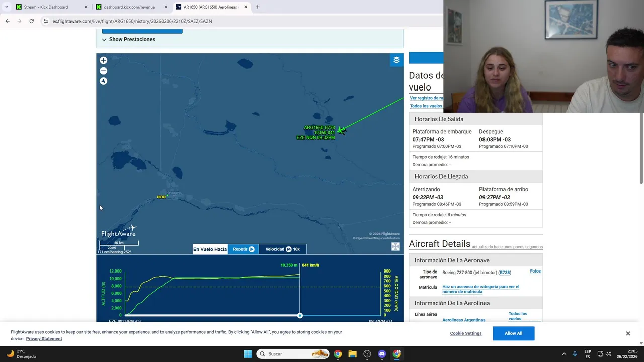Show hidden system tray icons
644x362 pixels.
[564, 354]
